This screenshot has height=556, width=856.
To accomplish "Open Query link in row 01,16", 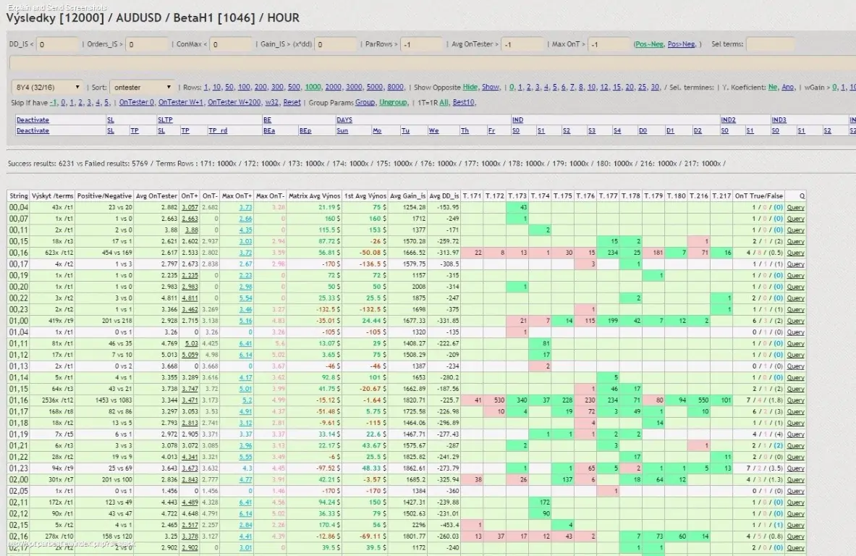I will (x=795, y=400).
